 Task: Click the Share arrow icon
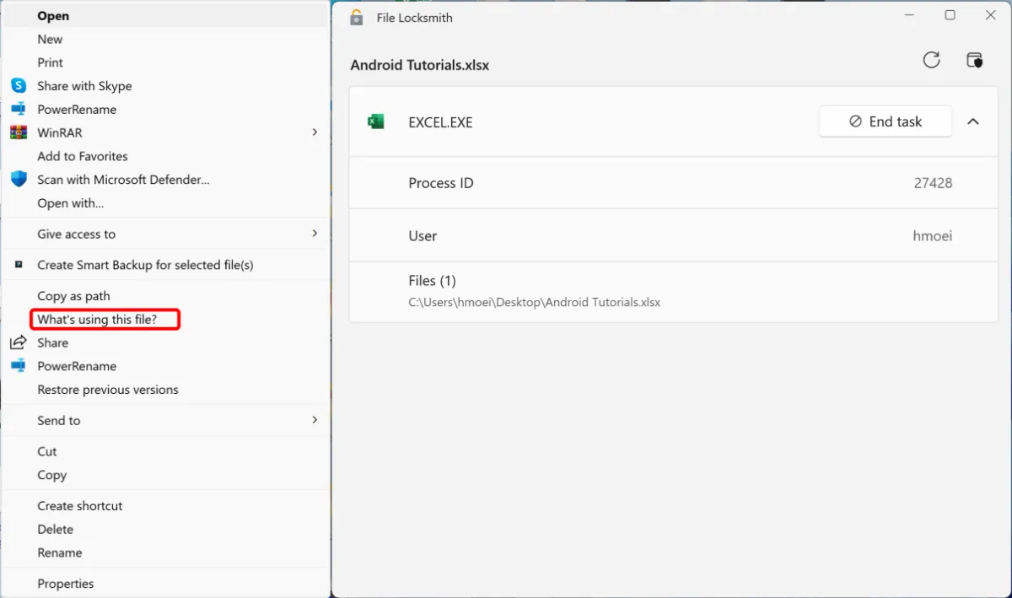19,342
